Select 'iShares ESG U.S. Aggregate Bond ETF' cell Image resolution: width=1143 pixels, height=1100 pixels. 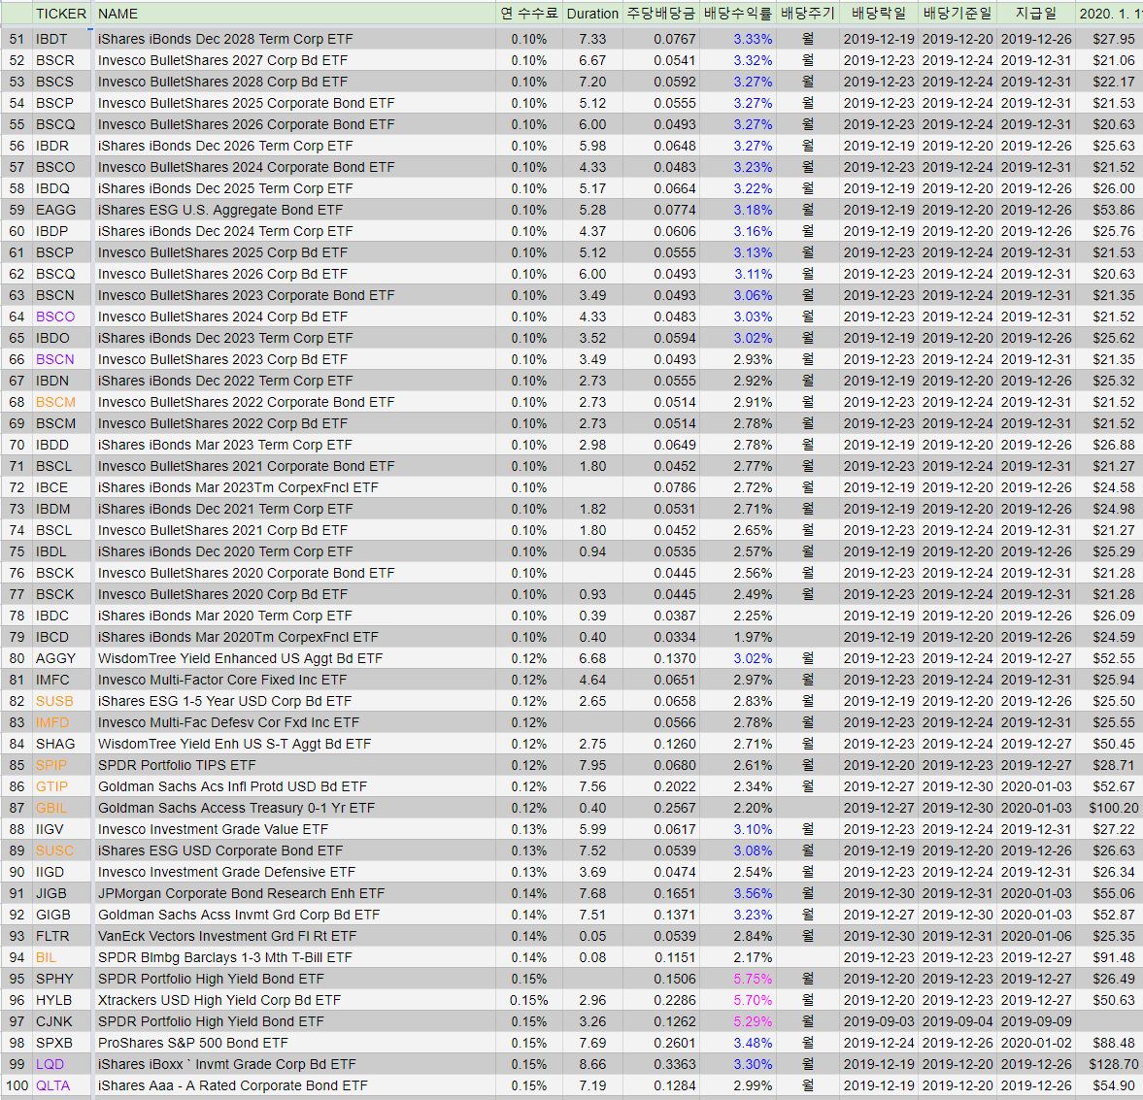(x=294, y=210)
